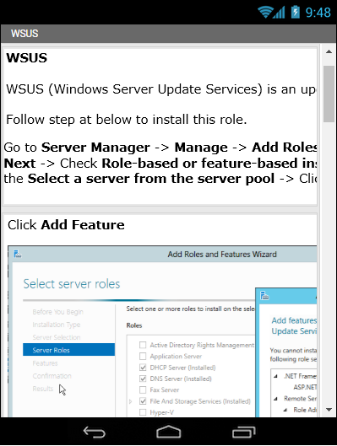Viewport: 337px width, 446px height.
Task: Click the scrollbar up arrow
Action: click(329, 51)
